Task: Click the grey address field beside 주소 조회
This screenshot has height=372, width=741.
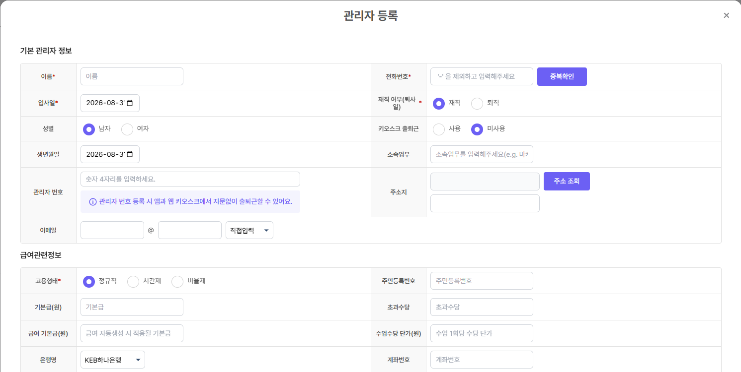Action: 485,182
